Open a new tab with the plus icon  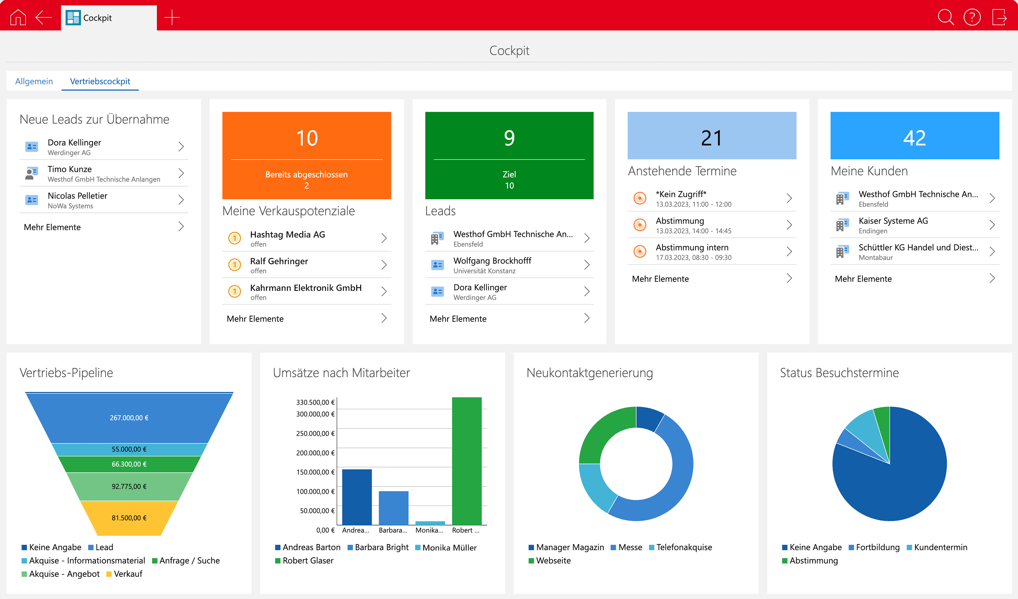(172, 17)
